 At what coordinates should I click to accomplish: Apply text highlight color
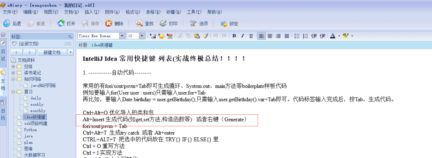click(x=345, y=36)
